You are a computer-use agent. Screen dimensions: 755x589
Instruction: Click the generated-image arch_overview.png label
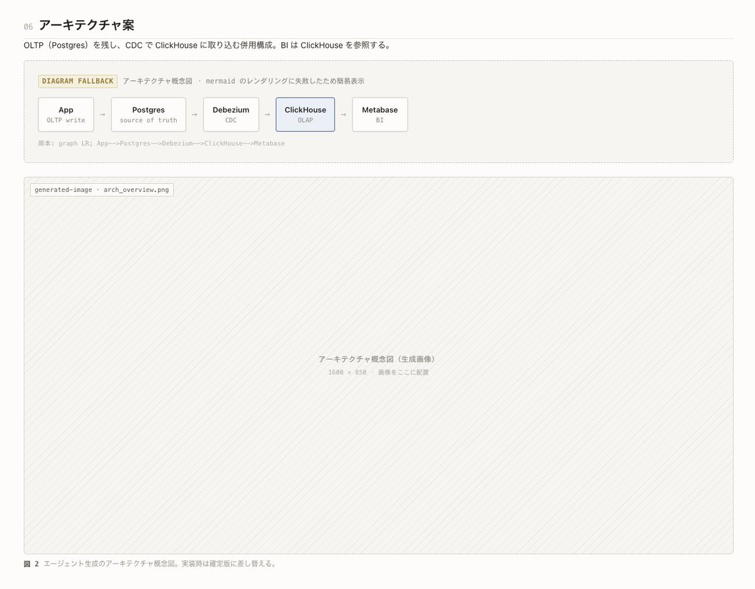(x=102, y=190)
